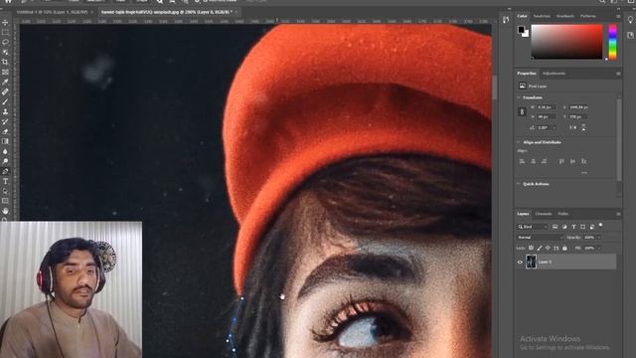This screenshot has width=636, height=358.
Task: Toggle visibility of Layer 0
Action: [x=520, y=263]
